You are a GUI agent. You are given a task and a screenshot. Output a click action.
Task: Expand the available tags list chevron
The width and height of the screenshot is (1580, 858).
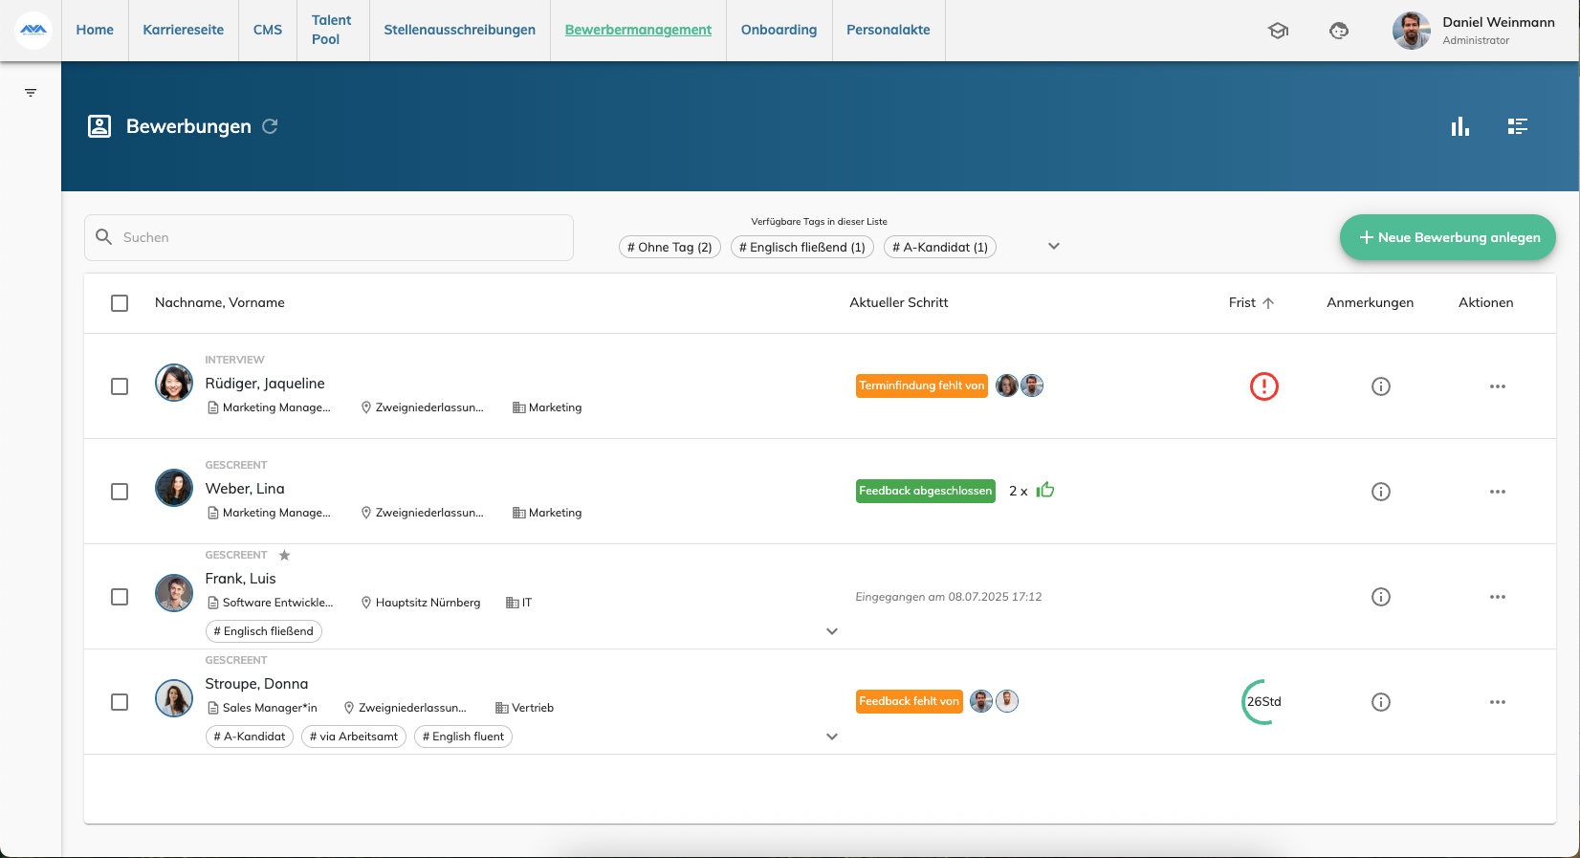(x=1053, y=246)
